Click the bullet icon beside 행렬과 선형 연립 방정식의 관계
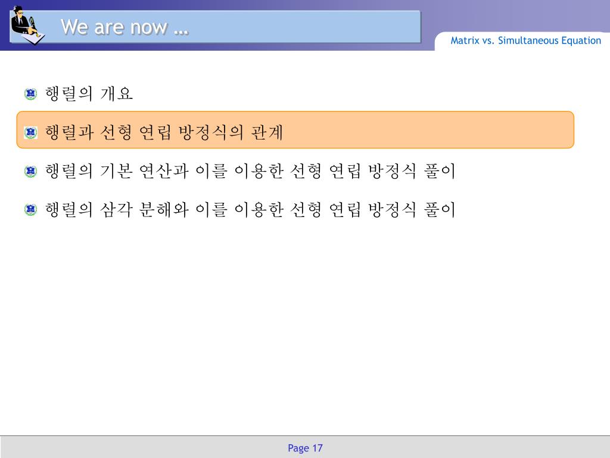The width and height of the screenshot is (610, 458). coord(31,132)
